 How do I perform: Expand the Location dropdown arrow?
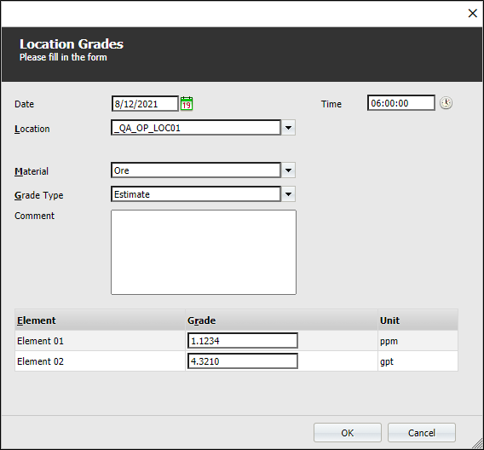click(x=288, y=128)
